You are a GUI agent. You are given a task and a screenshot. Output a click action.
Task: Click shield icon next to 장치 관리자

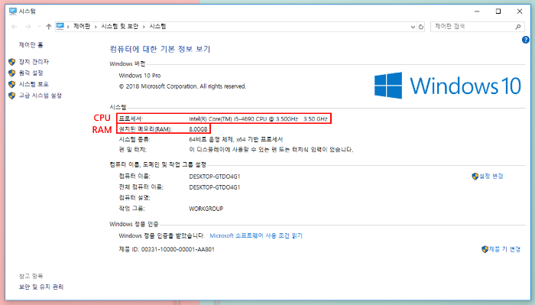(x=12, y=62)
